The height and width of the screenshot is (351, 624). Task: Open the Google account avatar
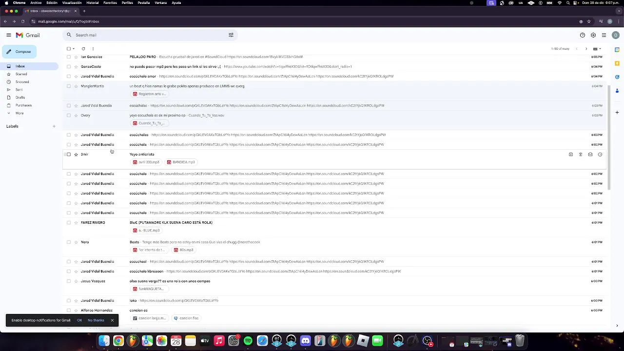(615, 35)
